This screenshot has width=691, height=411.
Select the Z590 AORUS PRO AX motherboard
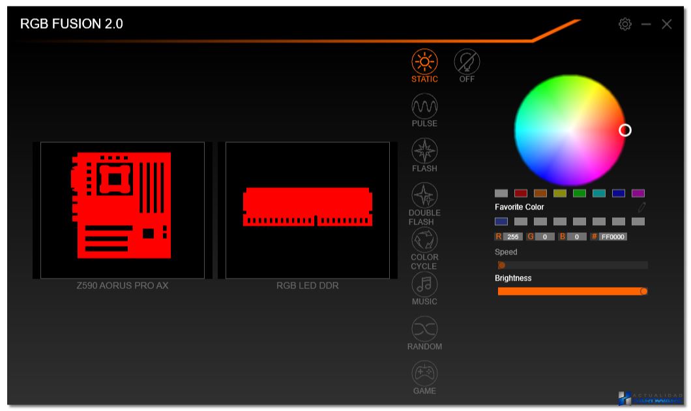point(123,210)
